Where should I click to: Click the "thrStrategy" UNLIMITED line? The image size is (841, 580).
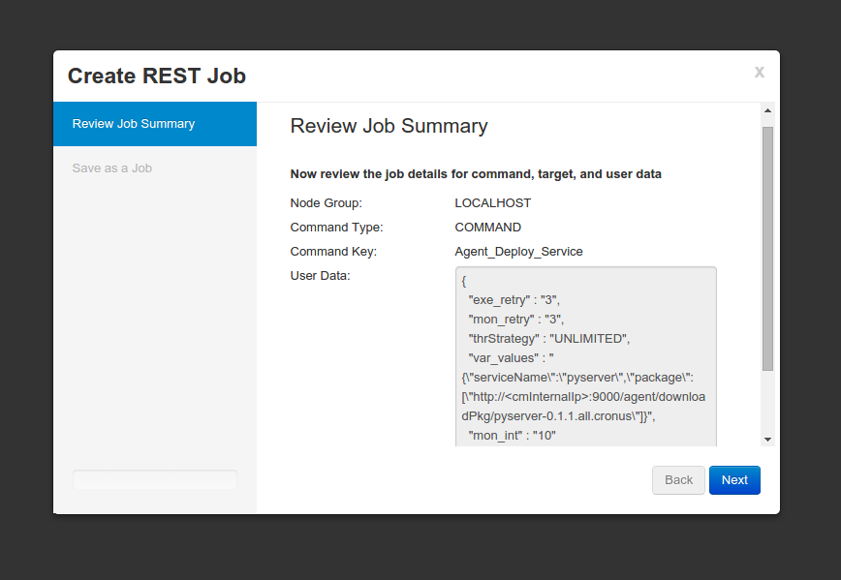point(548,339)
